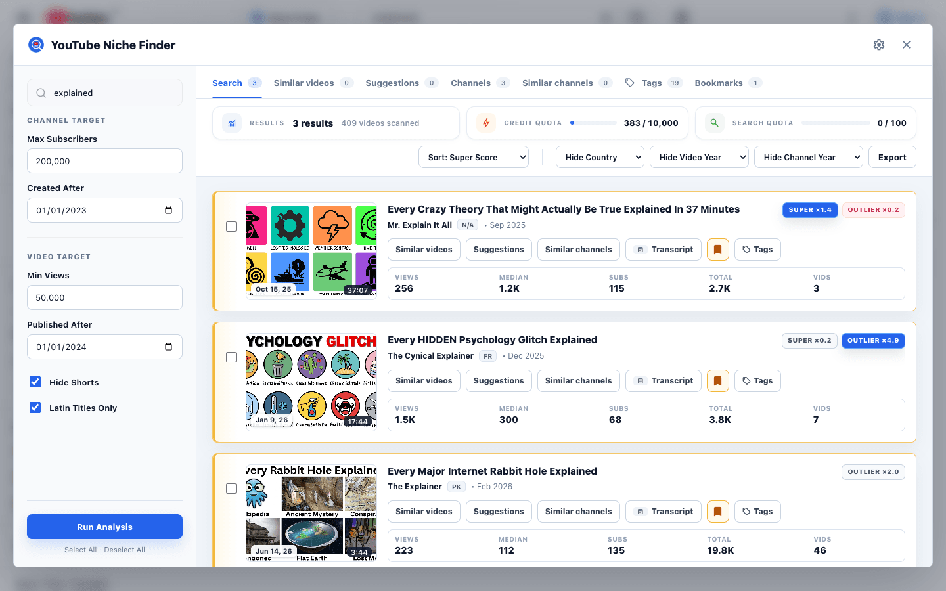Open the Tags tab
The height and width of the screenshot is (591, 946).
(654, 83)
